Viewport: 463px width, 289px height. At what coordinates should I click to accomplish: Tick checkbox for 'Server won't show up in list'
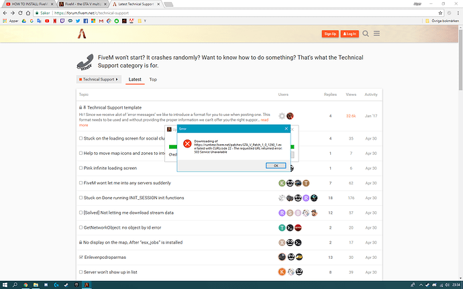click(81, 272)
